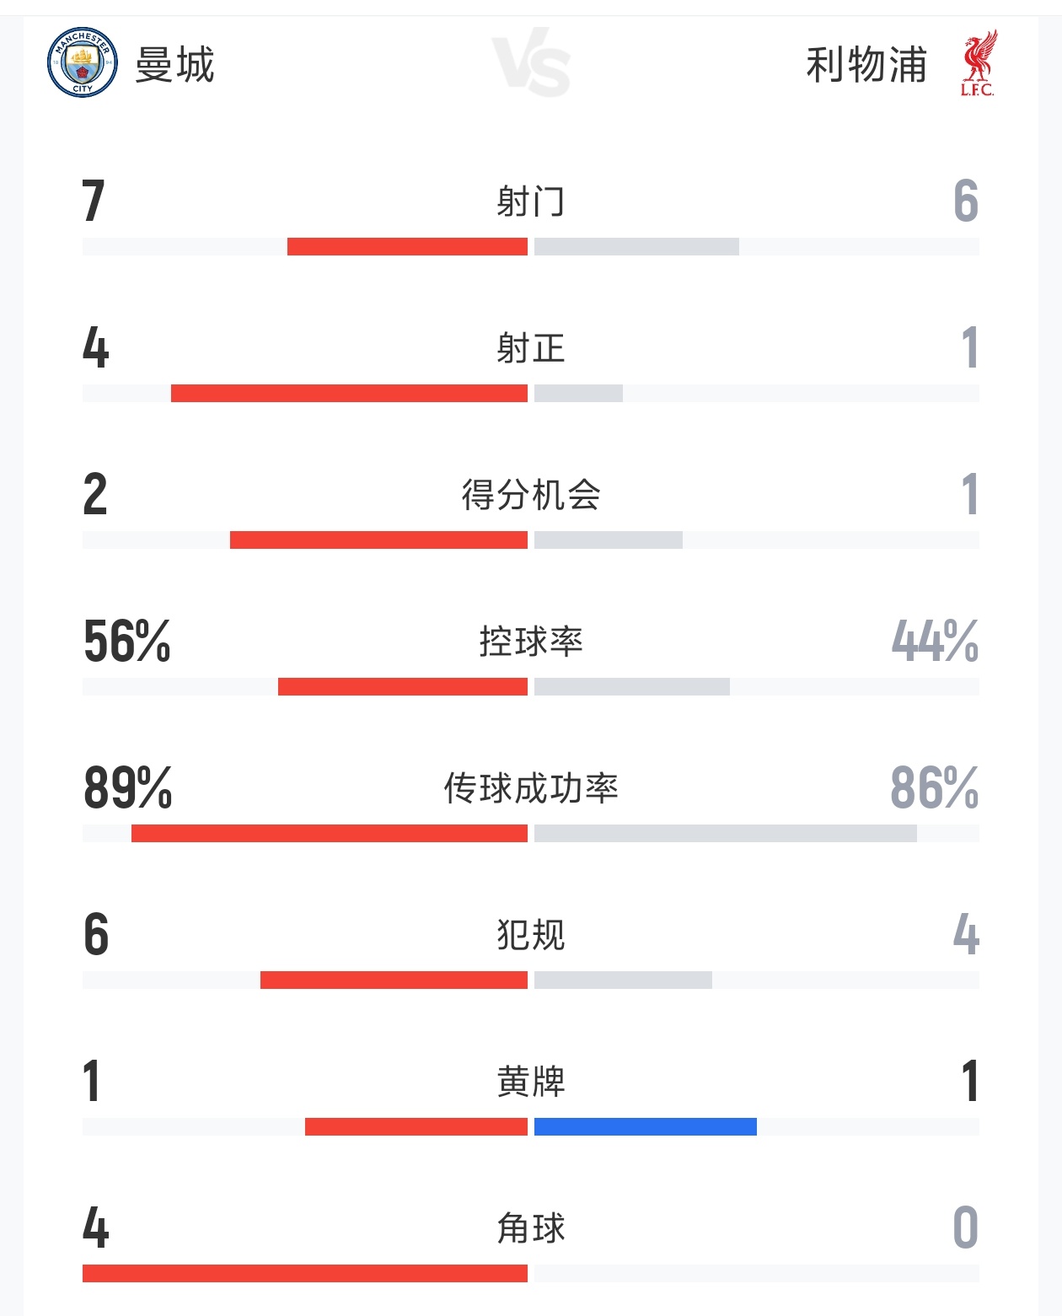Screen dimensions: 1062x1316
Task: Tap the 86% pass accuracy value
Action: [934, 788]
